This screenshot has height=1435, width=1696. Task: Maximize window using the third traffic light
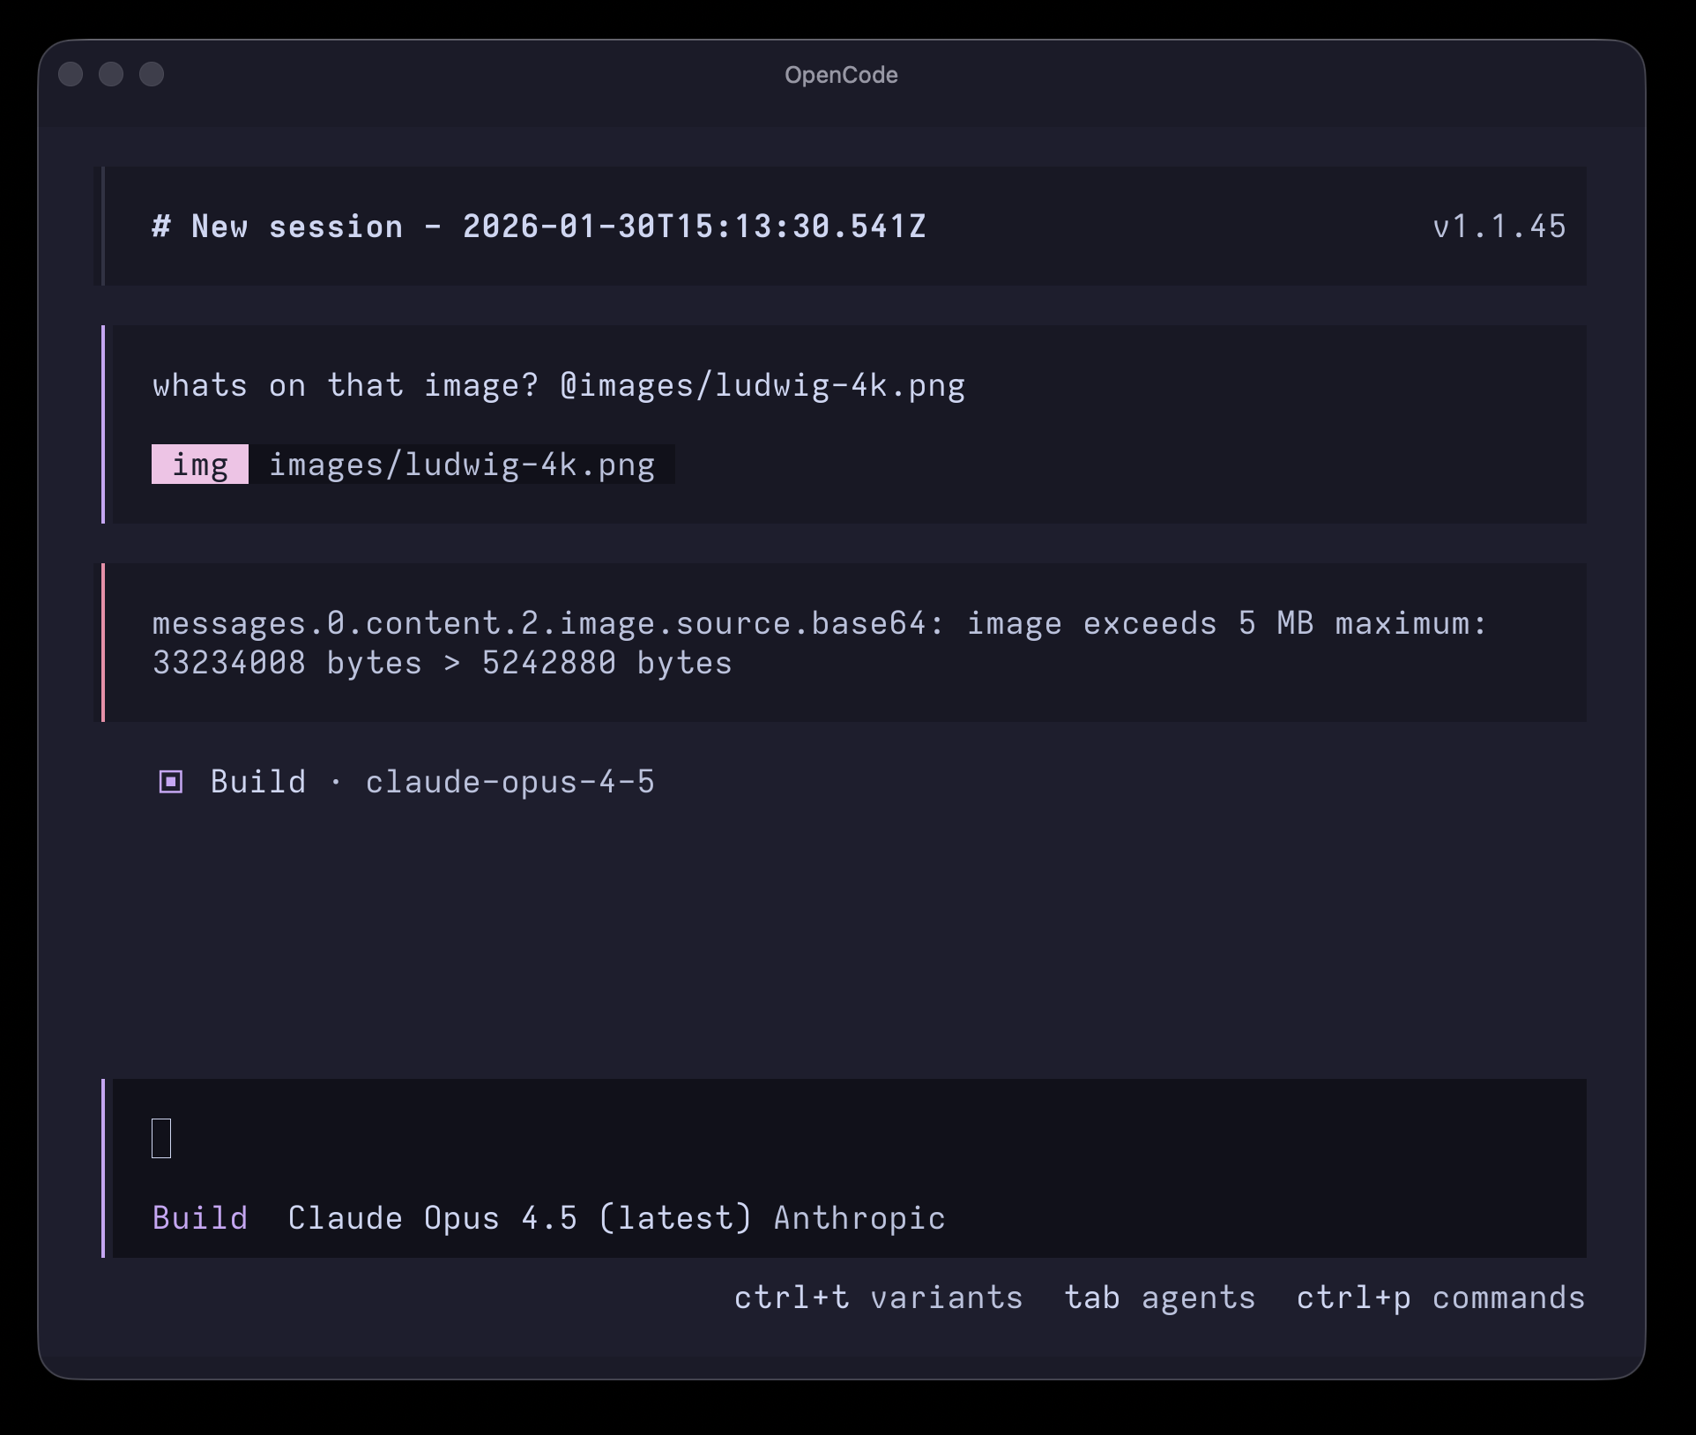(152, 74)
